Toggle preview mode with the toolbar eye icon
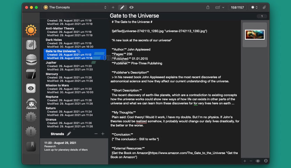The image size is (291, 168). pos(131,7)
